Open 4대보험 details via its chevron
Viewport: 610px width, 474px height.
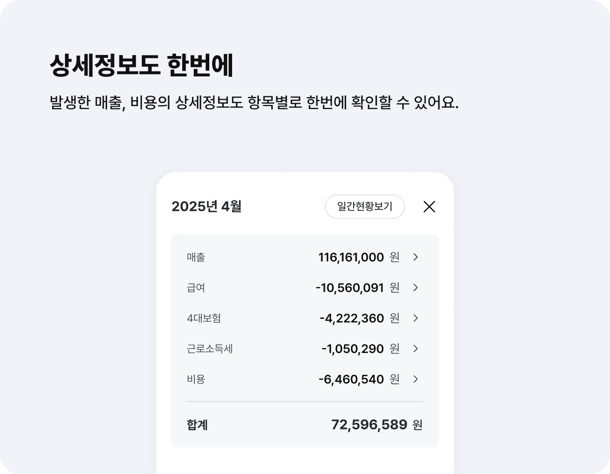tap(416, 318)
